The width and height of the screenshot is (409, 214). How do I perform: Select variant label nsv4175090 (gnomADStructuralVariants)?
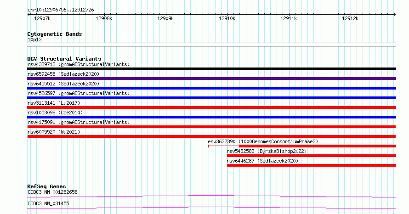pyautogui.click(x=79, y=122)
